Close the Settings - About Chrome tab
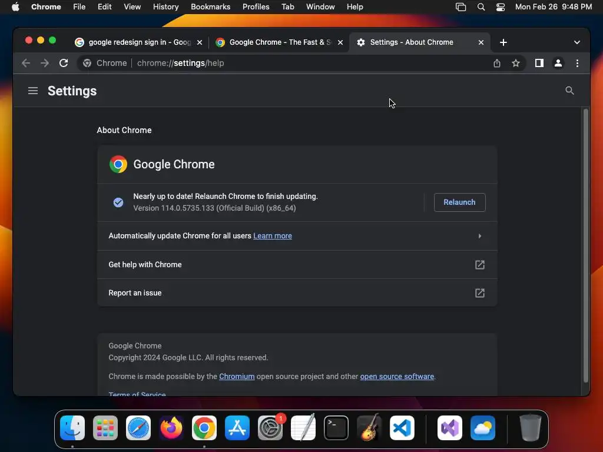Screen dimensions: 603x452 click(x=481, y=42)
